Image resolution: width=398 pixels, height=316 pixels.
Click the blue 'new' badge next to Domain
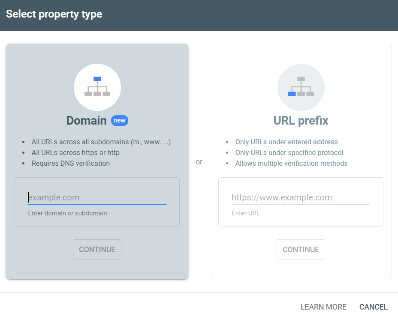120,120
